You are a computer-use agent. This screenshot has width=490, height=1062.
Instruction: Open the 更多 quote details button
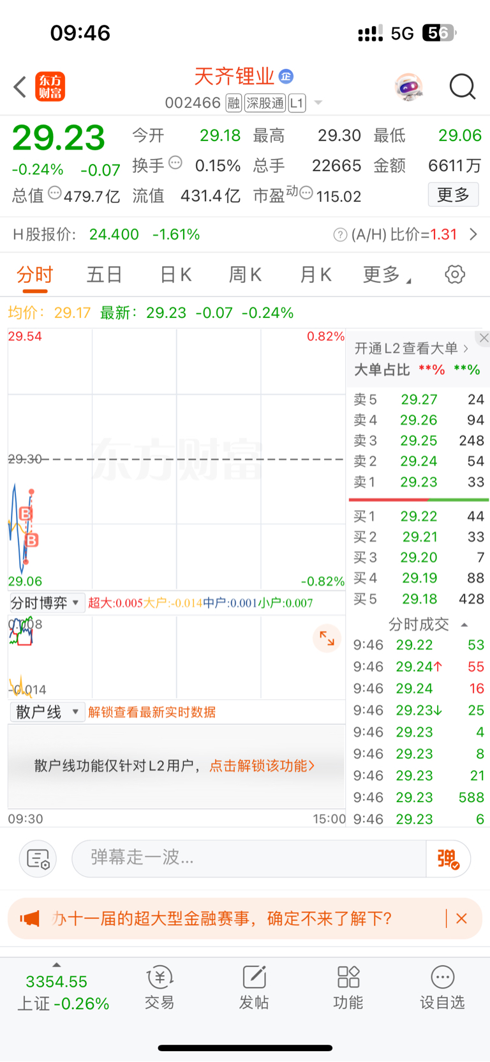pos(453,195)
